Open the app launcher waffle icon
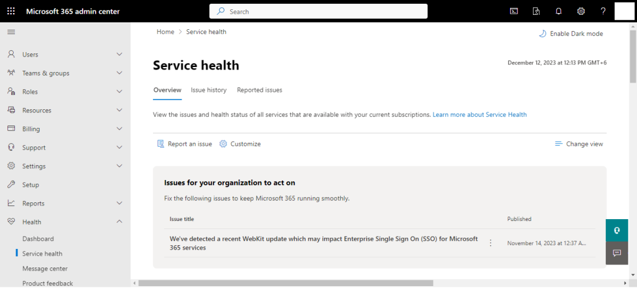The image size is (637, 288). (x=11, y=11)
